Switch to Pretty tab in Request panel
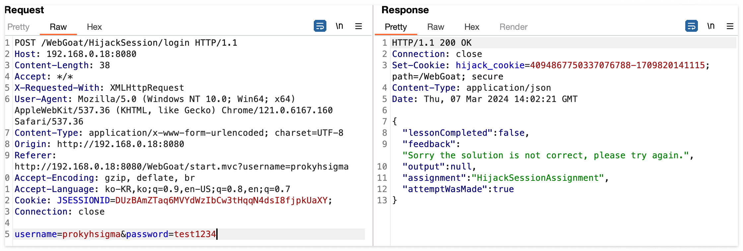This screenshot has height=251, width=743. 18,27
